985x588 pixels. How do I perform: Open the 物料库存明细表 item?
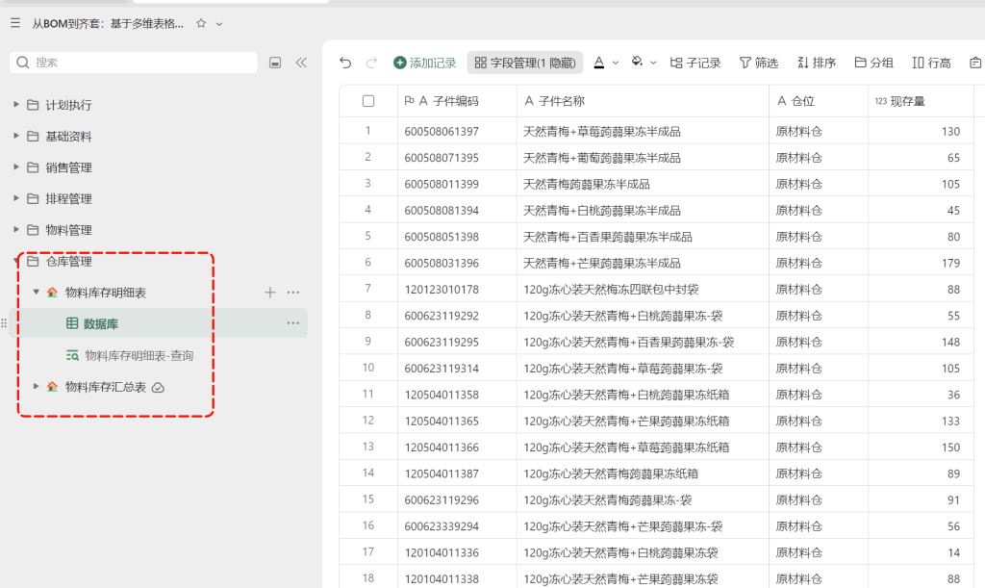106,293
